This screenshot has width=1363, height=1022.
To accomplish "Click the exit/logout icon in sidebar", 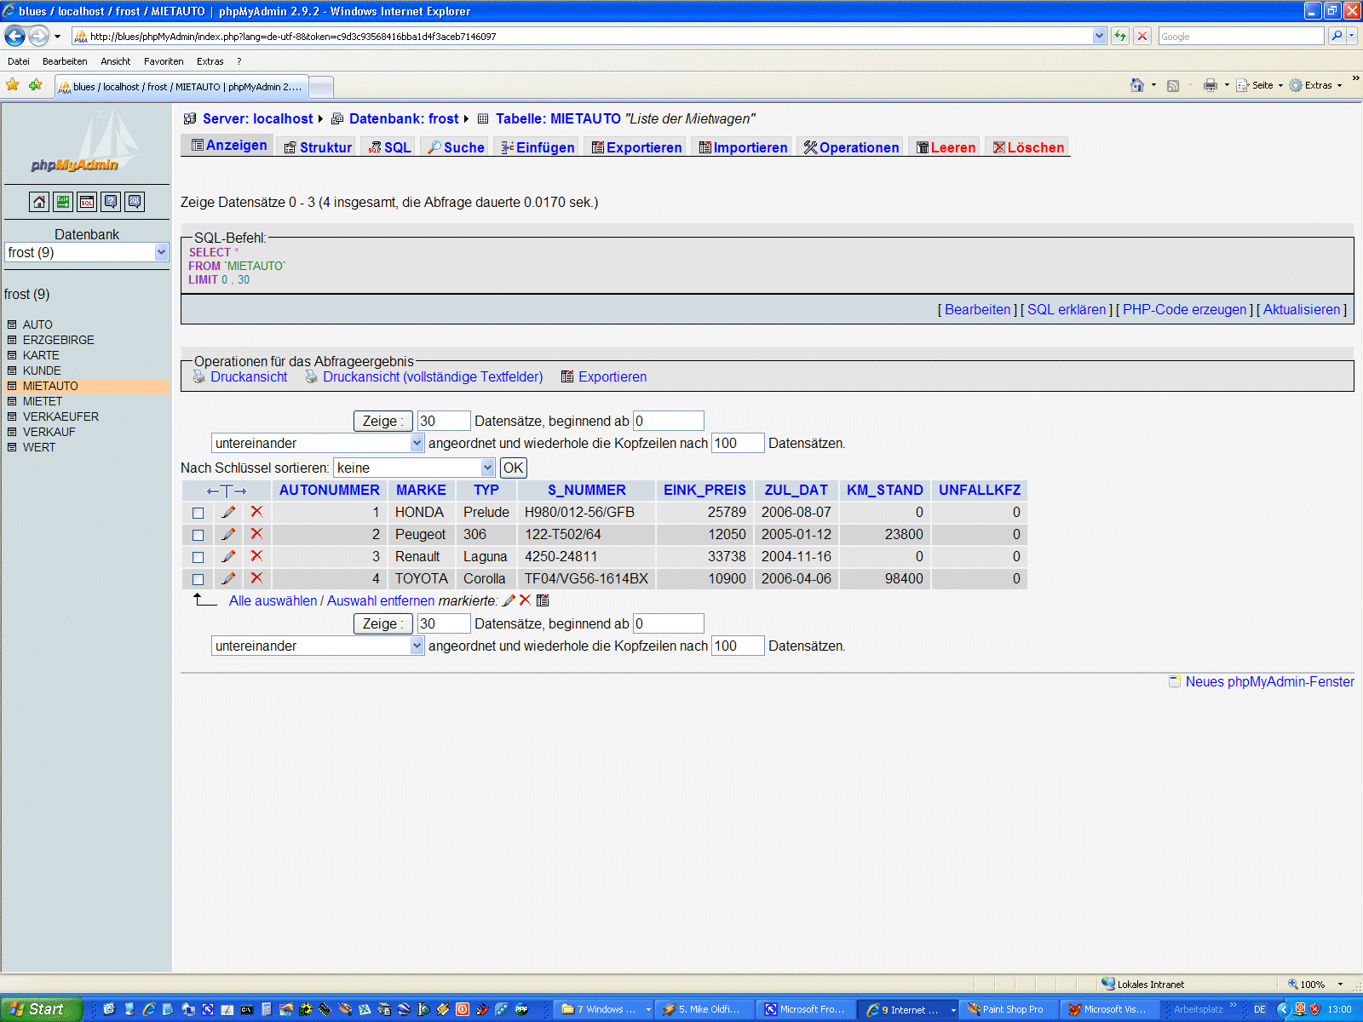I will pyautogui.click(x=63, y=202).
